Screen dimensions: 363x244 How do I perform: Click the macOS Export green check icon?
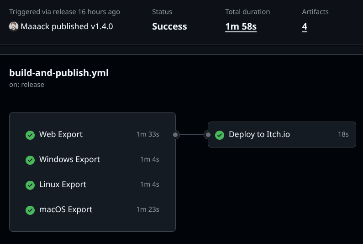click(x=30, y=210)
